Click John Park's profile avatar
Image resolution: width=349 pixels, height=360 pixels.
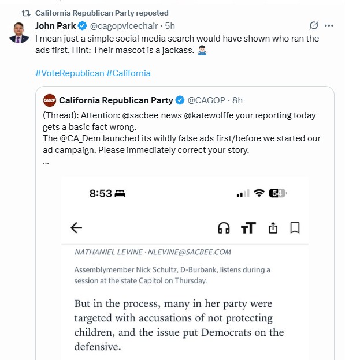tap(20, 32)
